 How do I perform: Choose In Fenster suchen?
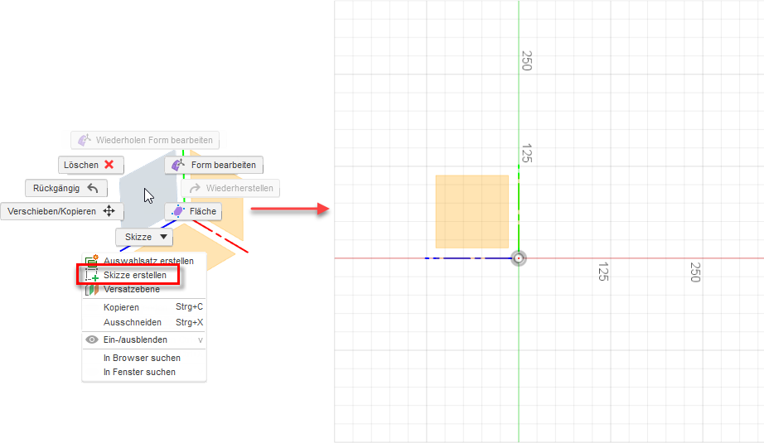tap(139, 372)
